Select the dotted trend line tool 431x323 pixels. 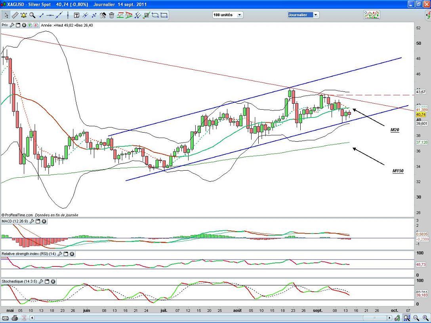(94, 15)
